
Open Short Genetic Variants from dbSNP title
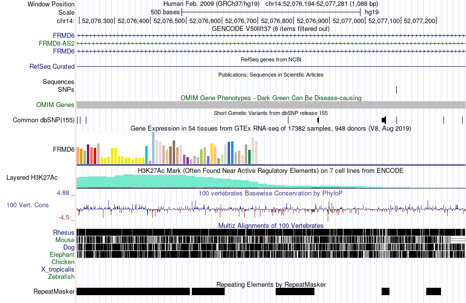click(x=271, y=113)
